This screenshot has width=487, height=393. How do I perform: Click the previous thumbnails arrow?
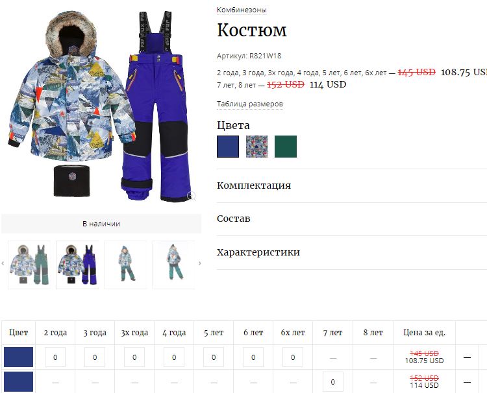point(3,263)
